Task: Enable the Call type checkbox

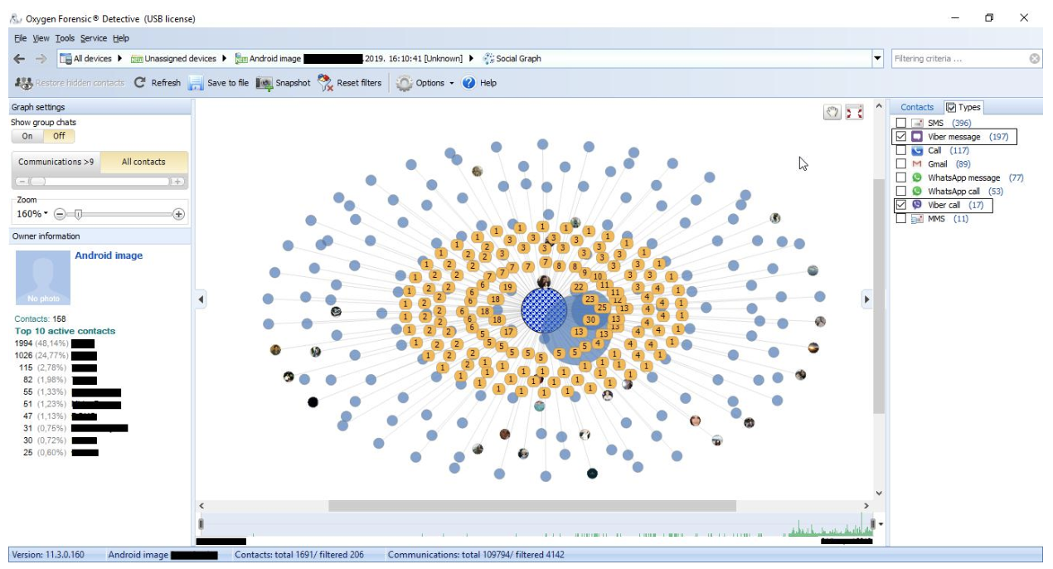Action: coord(901,151)
